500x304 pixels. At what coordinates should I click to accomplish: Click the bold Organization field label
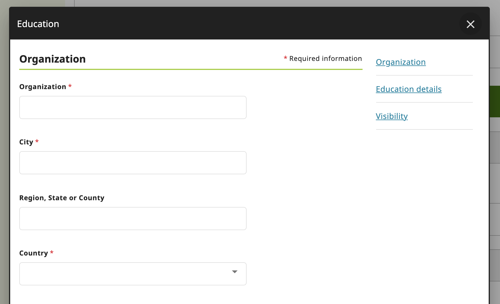point(43,87)
